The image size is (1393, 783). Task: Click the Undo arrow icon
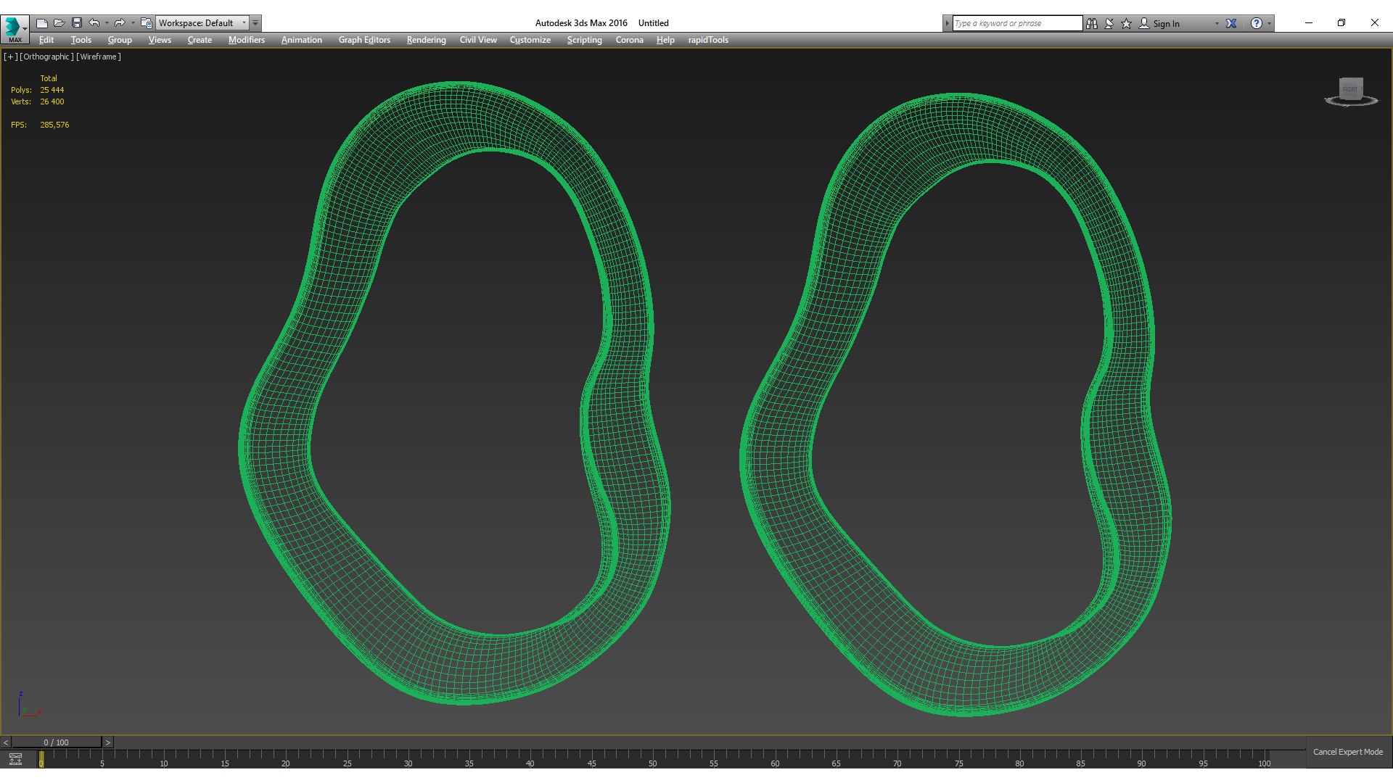[94, 23]
